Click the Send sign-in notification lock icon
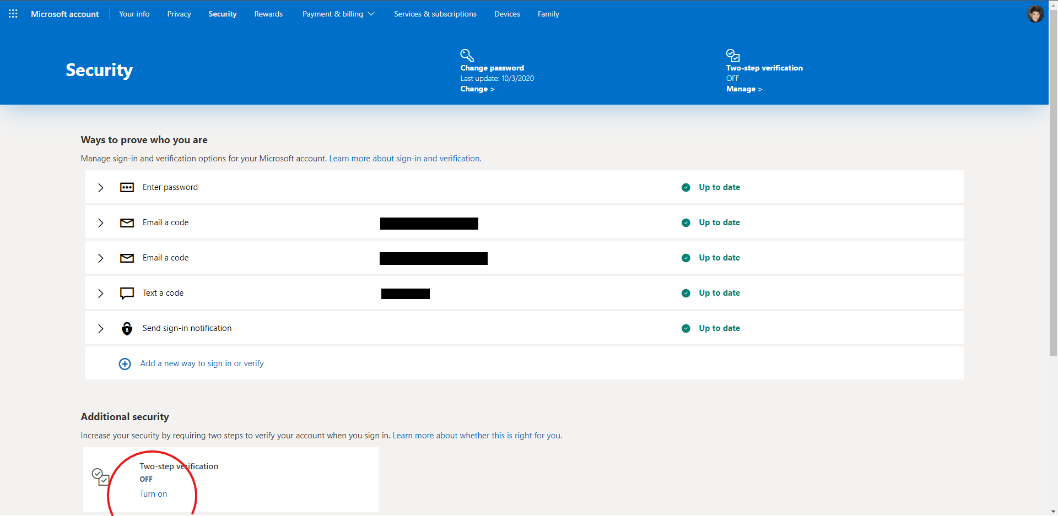 click(x=127, y=328)
